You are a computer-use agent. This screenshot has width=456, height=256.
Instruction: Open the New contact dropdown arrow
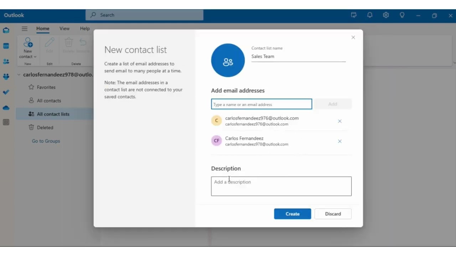point(35,57)
